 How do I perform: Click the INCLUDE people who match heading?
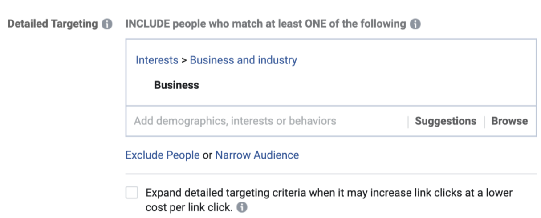point(265,24)
